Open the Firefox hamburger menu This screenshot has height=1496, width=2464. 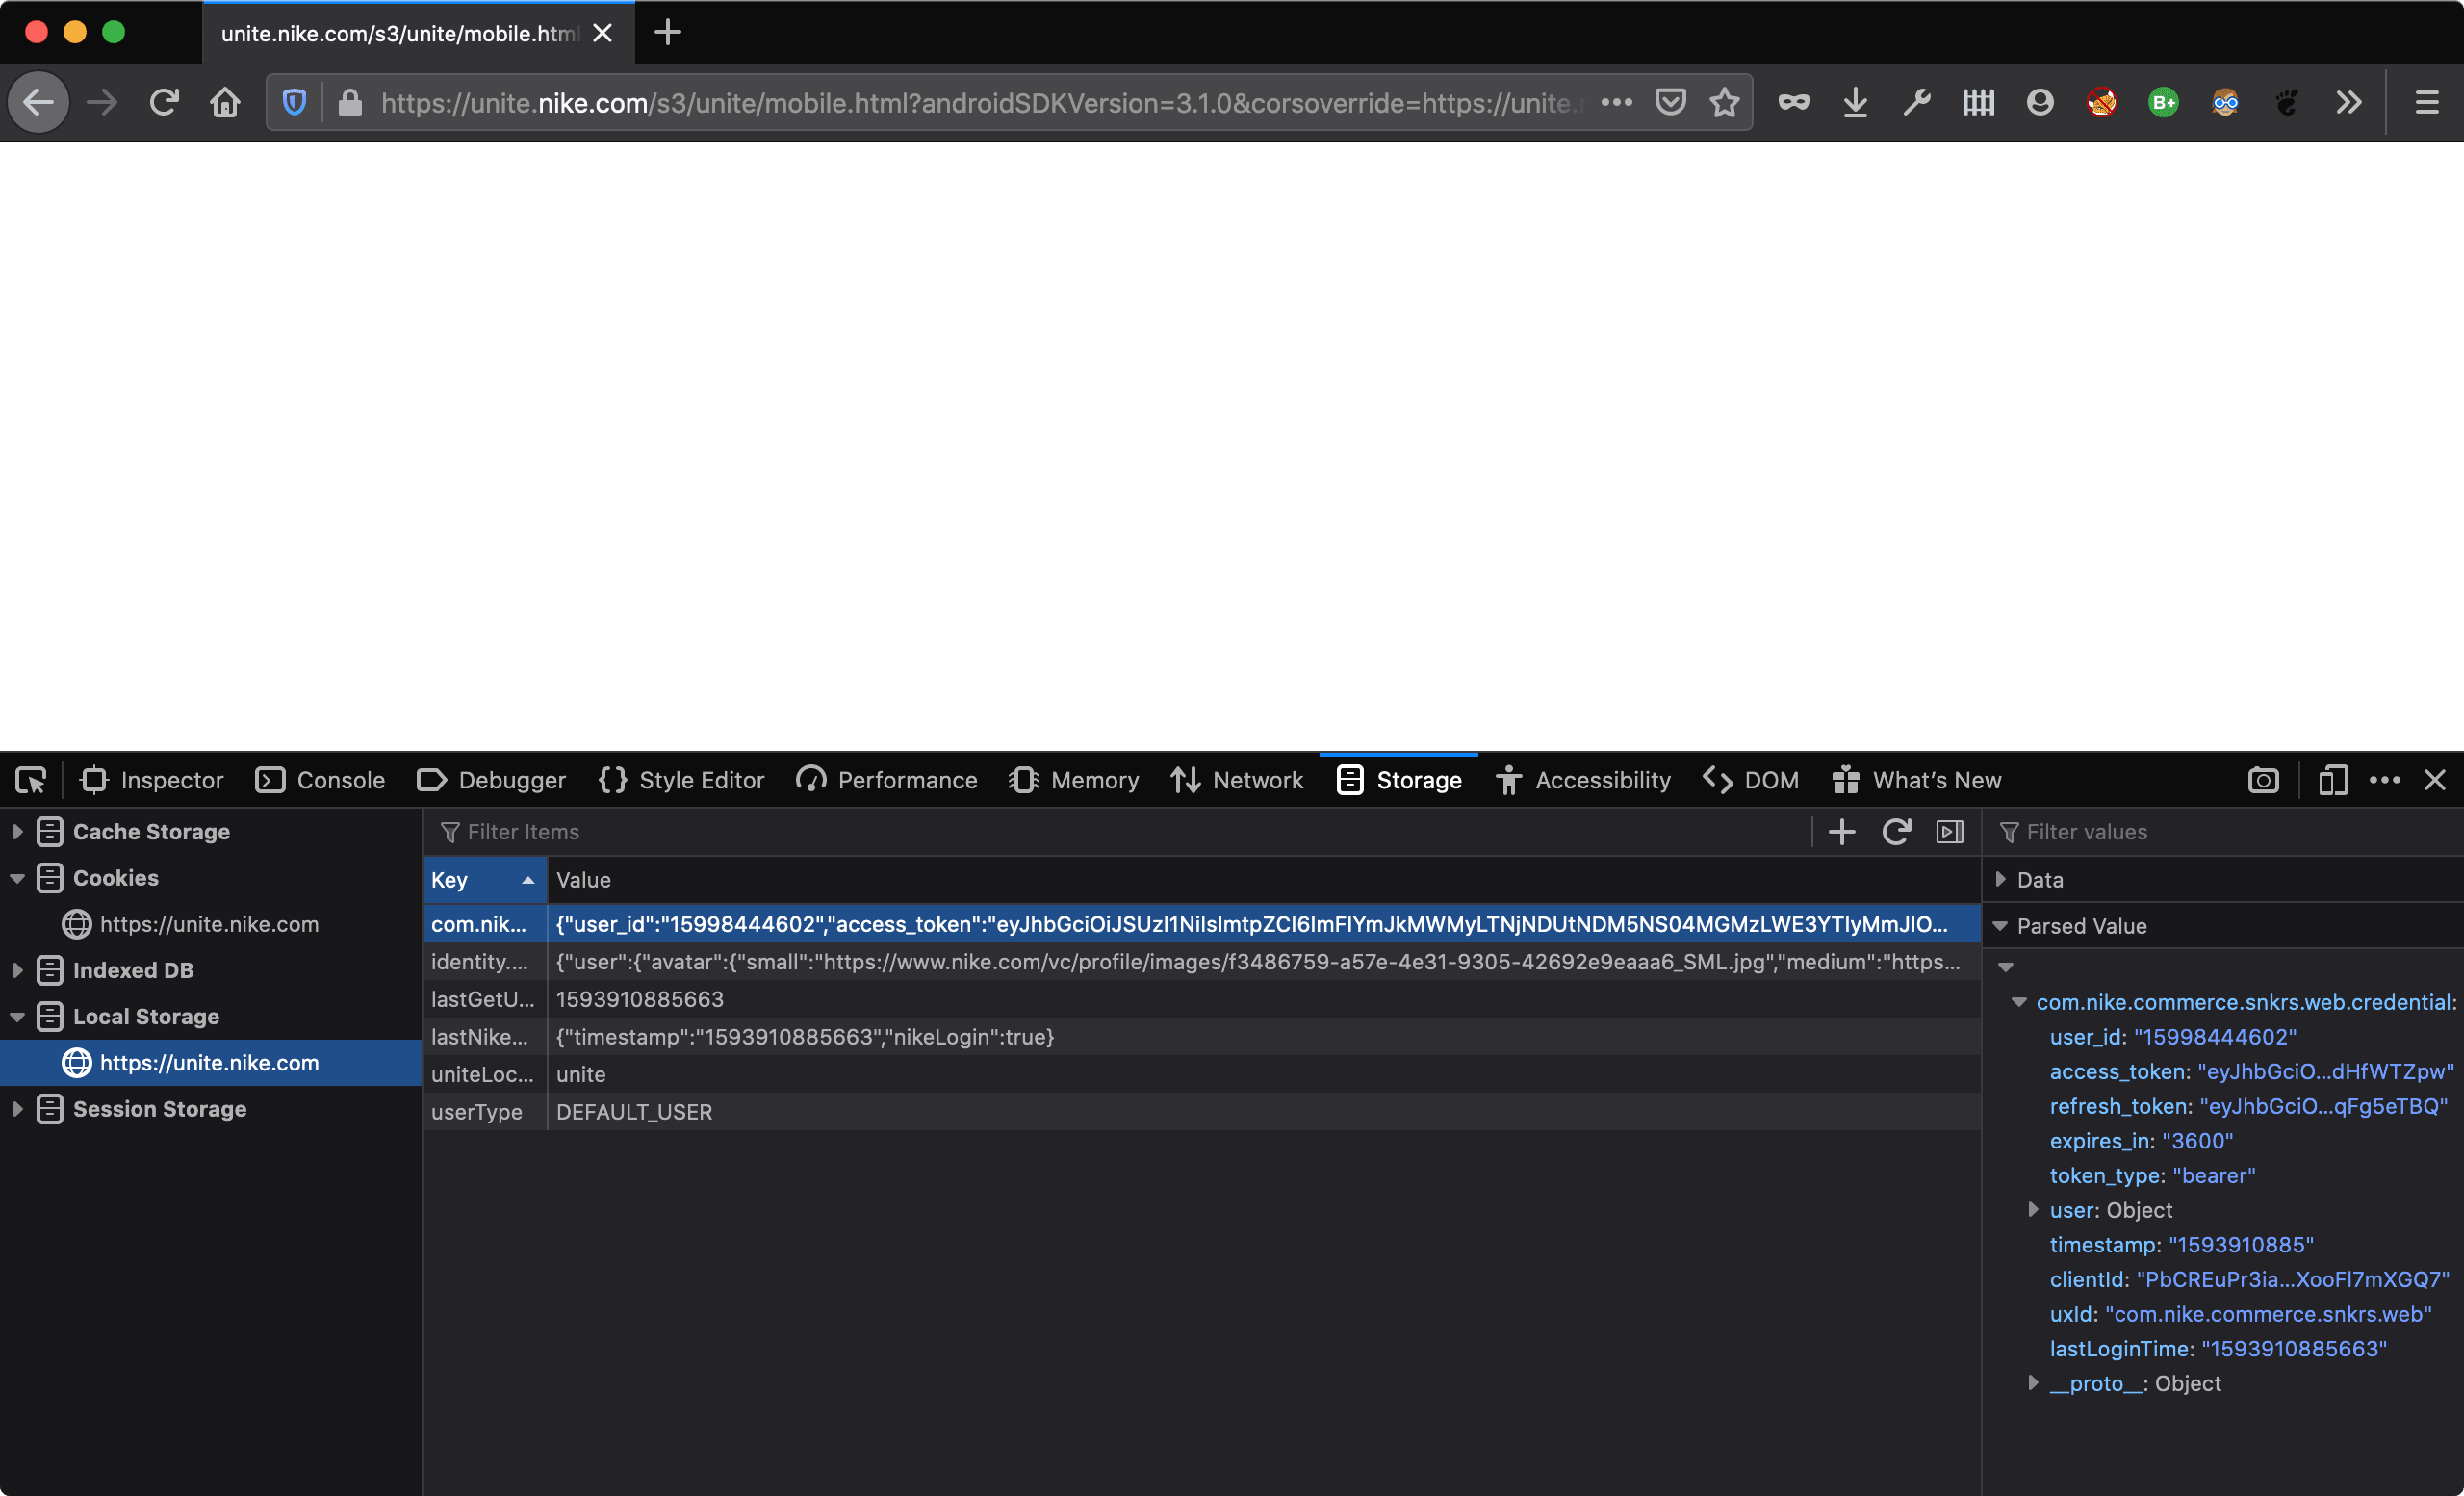click(x=2427, y=102)
